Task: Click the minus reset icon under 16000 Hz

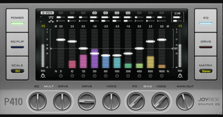Action: [162, 76]
